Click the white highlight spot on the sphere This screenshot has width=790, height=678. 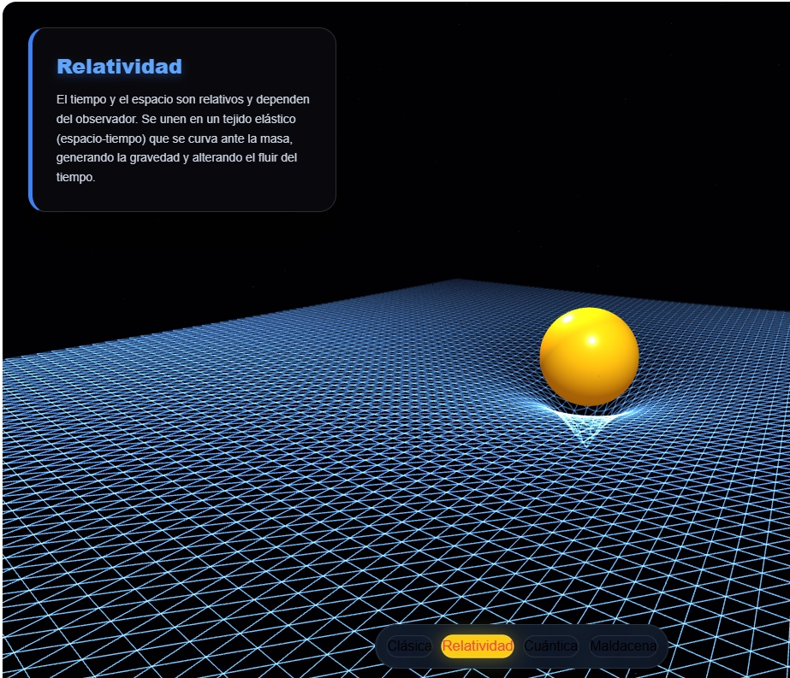[591, 341]
